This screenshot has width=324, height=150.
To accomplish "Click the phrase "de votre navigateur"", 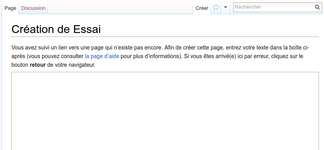I will 71,65.
